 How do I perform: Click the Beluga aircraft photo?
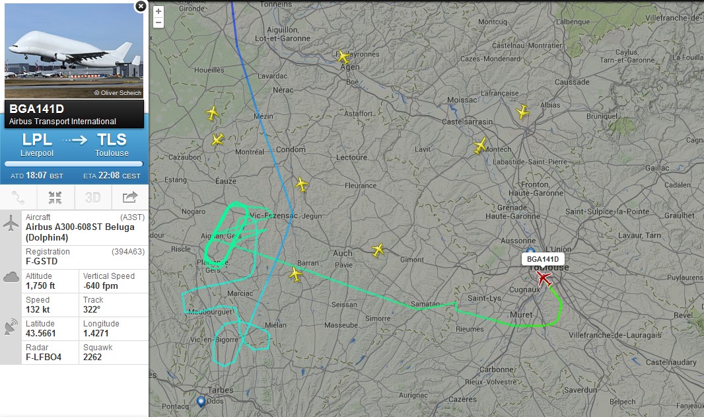tap(74, 52)
